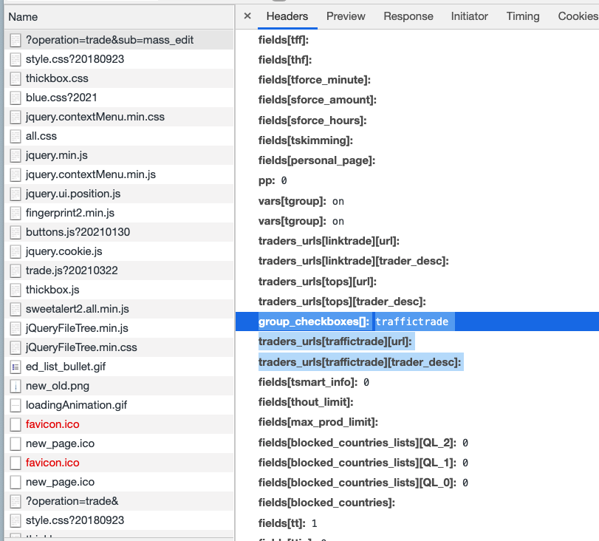Click the fields[thf] parameter
The image size is (599, 541).
[285, 60]
